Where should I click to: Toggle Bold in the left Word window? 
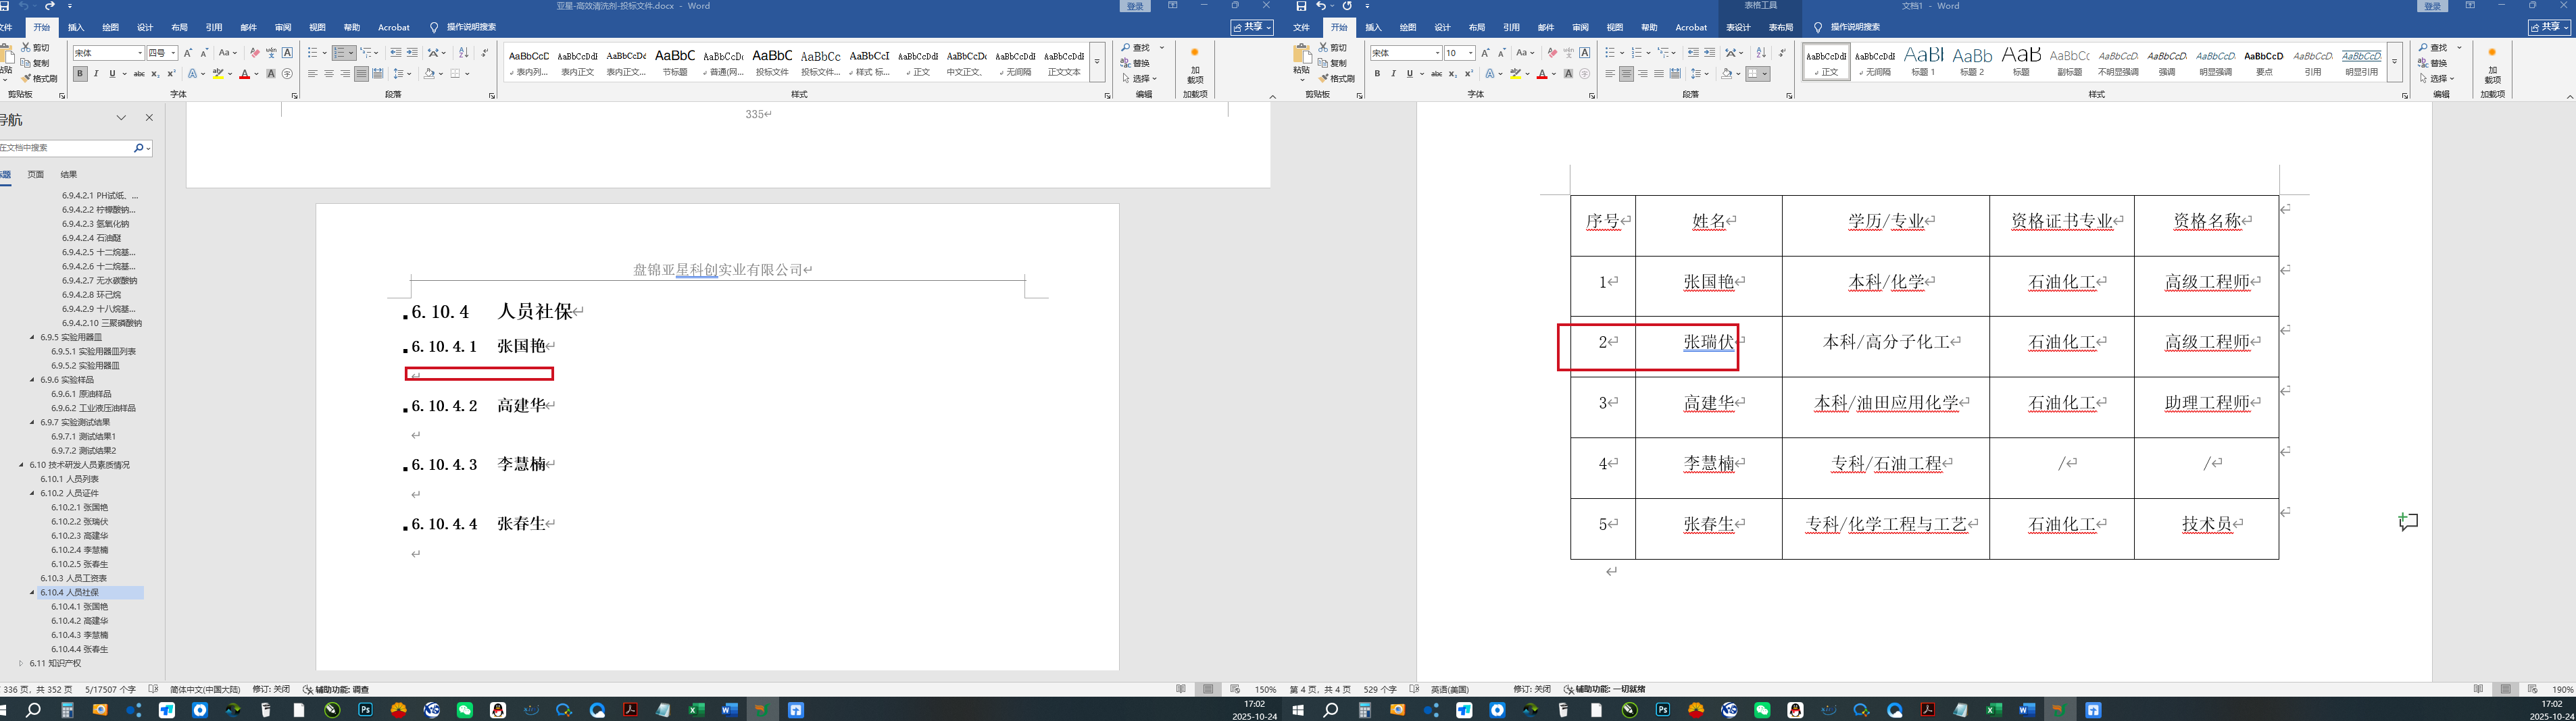[x=80, y=74]
